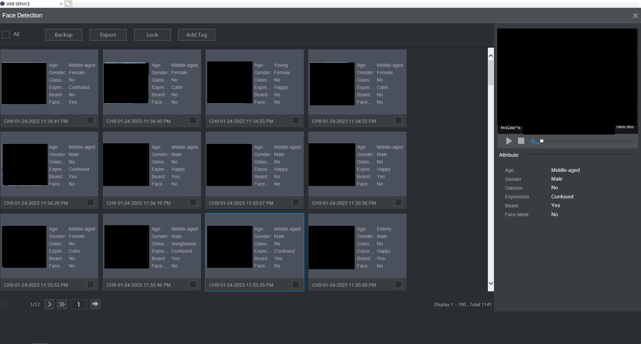Click the CH9 01-24-2023 11:33:00 PM label
This screenshot has height=344, width=641.
344,285
